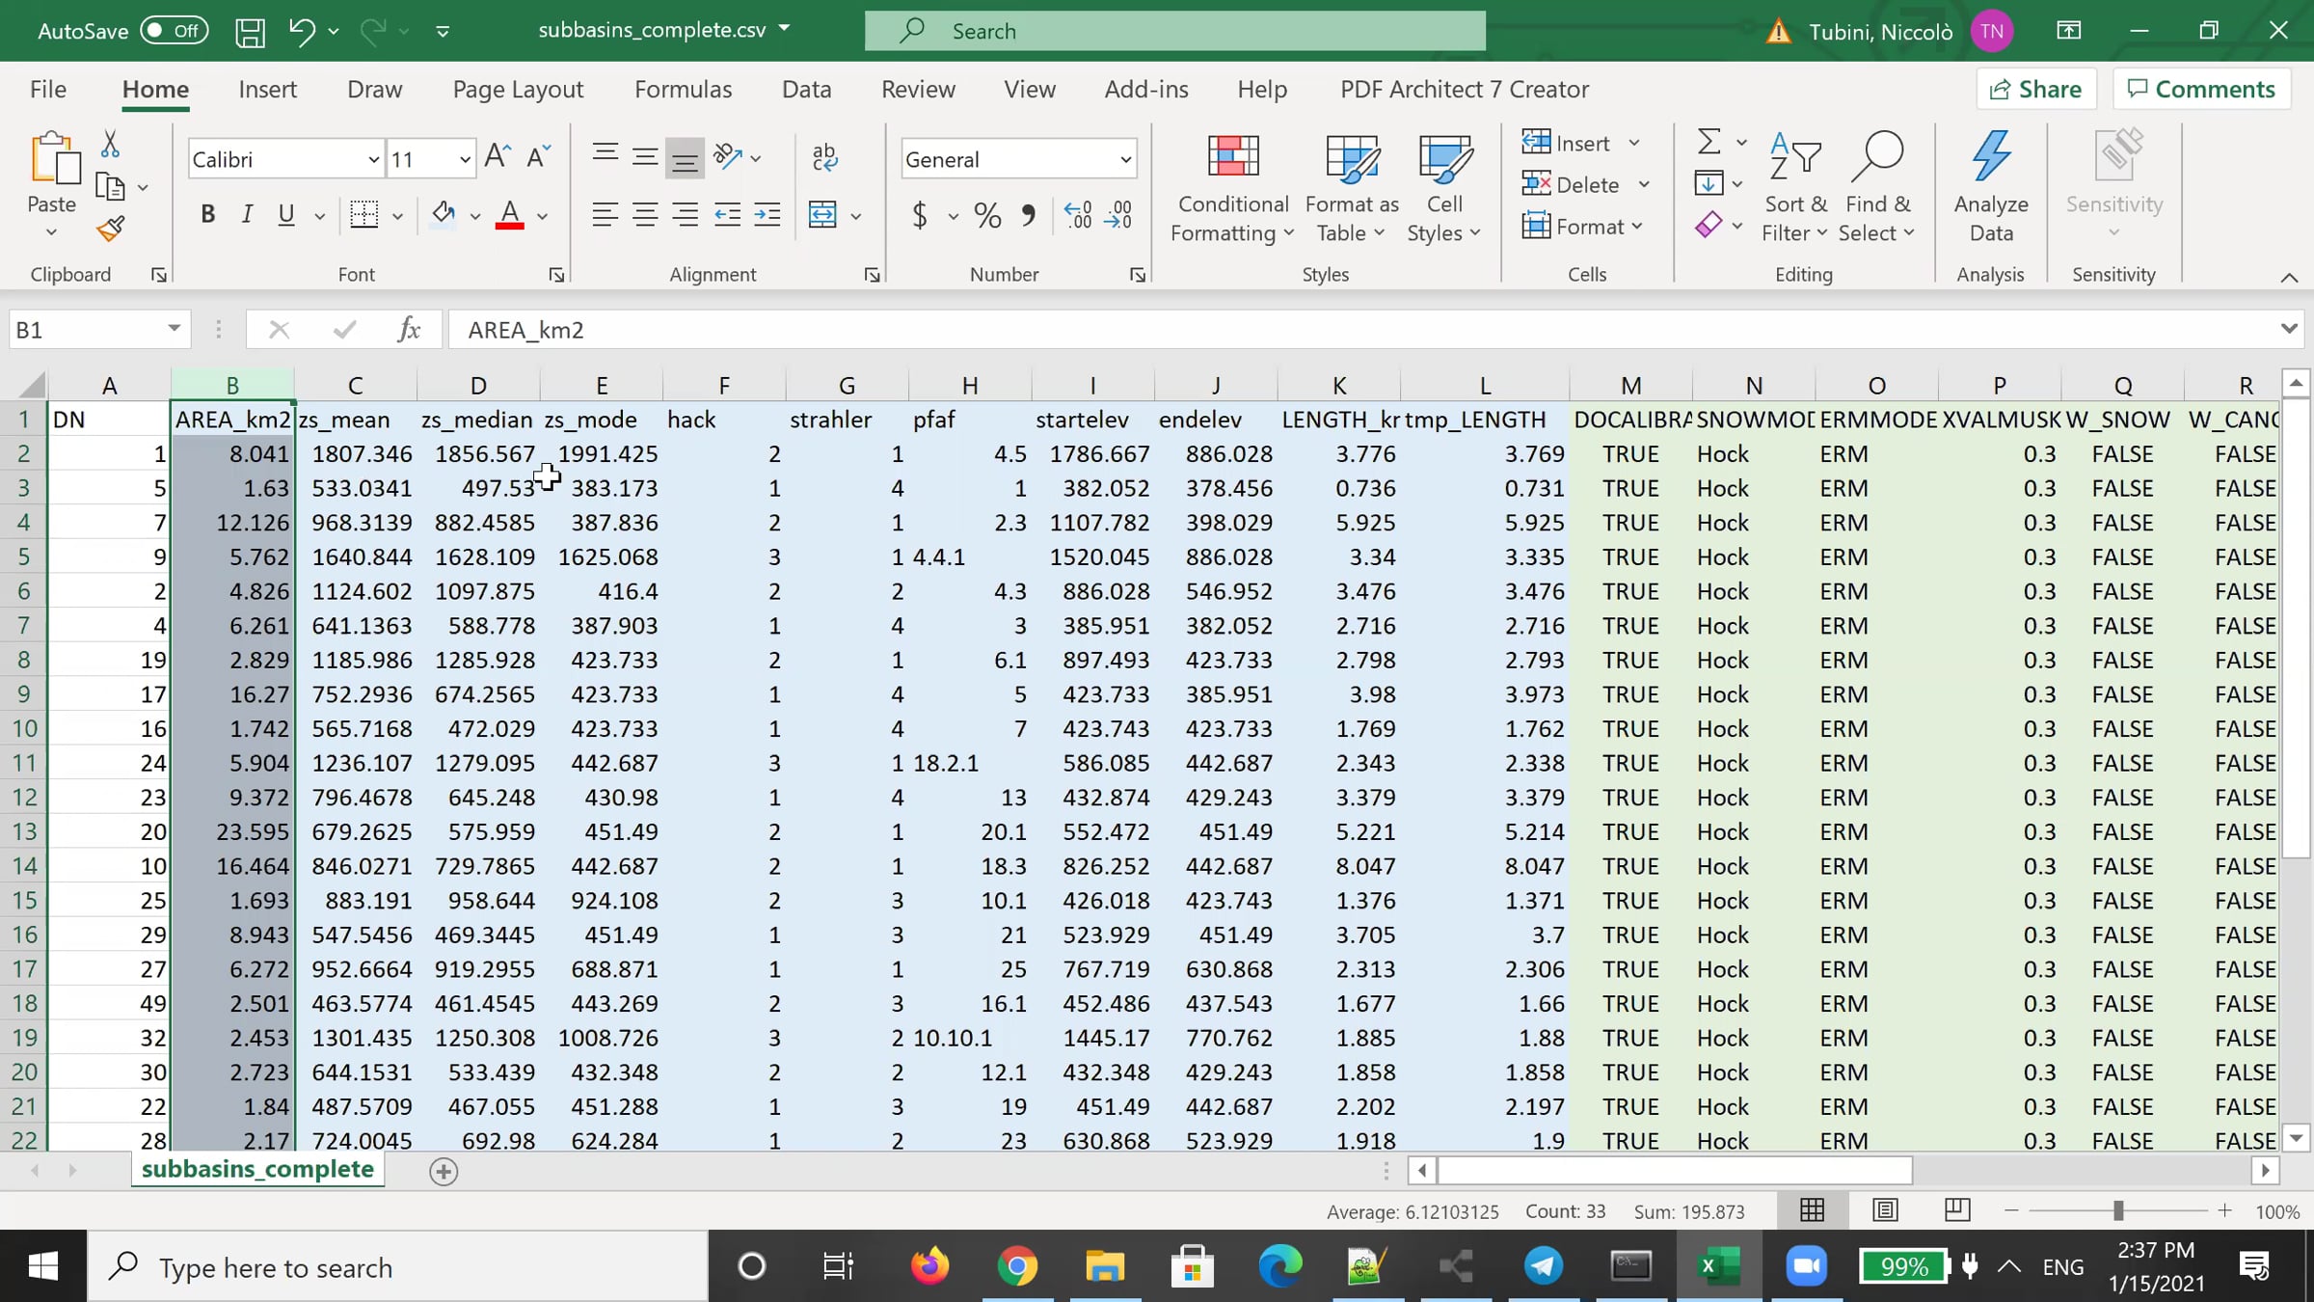Screen dimensions: 2314x1302
Task: Expand the Name Box dropdown arrow
Action: (x=175, y=329)
